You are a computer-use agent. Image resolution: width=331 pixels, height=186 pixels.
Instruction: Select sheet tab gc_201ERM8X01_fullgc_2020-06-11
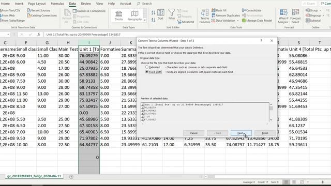tap(34, 176)
